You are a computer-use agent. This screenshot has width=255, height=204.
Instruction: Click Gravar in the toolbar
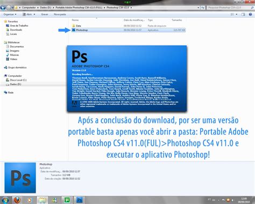[x=45, y=14]
